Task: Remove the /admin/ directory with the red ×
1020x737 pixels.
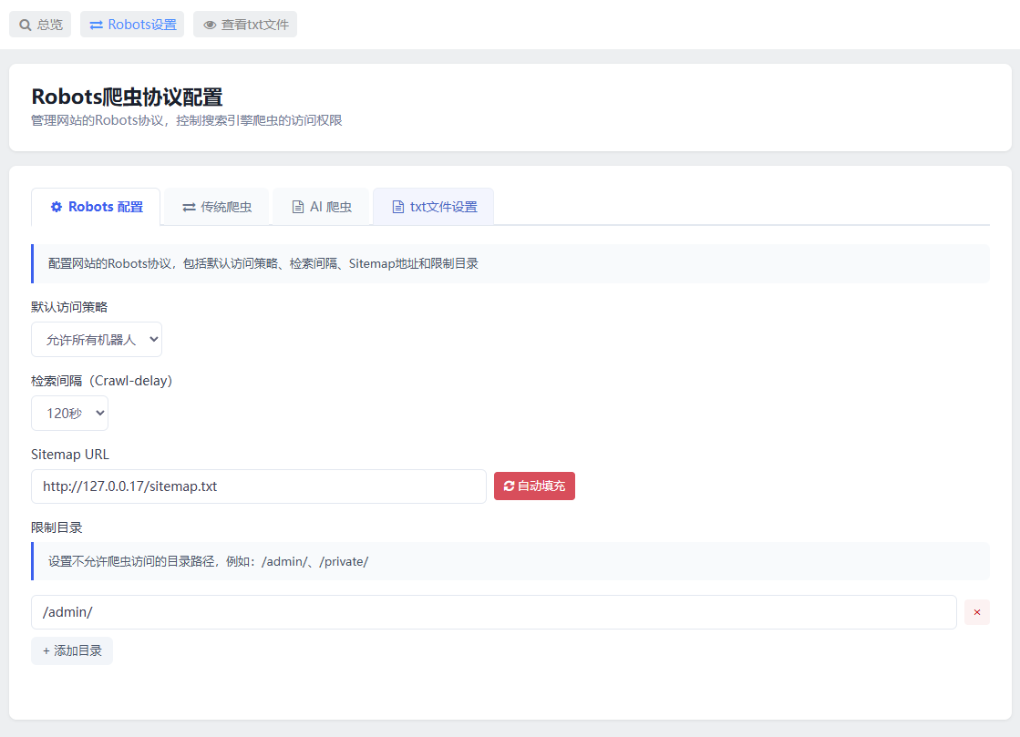Action: (977, 612)
